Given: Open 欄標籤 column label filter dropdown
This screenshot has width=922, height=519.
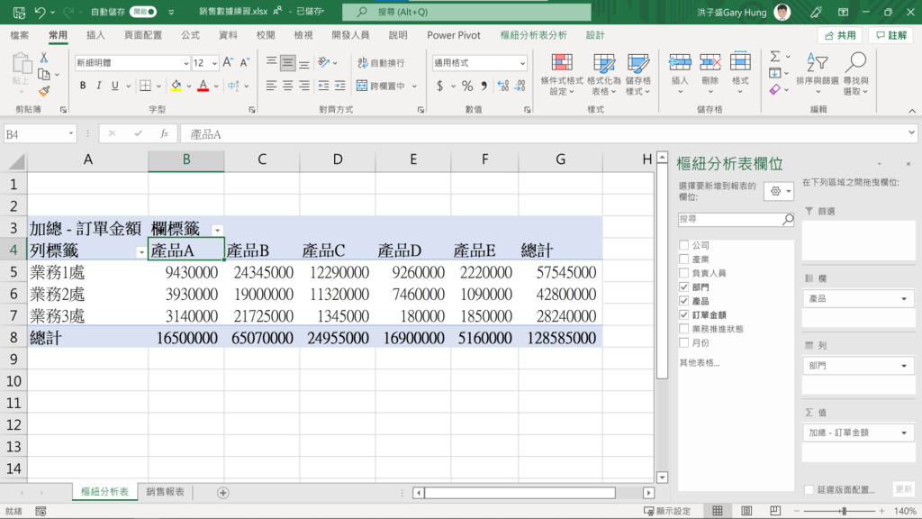Looking at the screenshot, I should (x=217, y=231).
